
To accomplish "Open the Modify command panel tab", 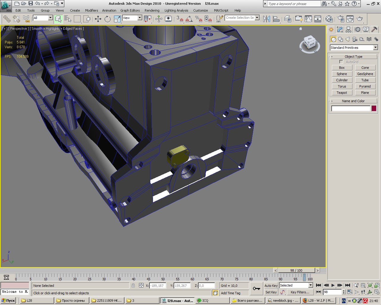I will (340, 29).
